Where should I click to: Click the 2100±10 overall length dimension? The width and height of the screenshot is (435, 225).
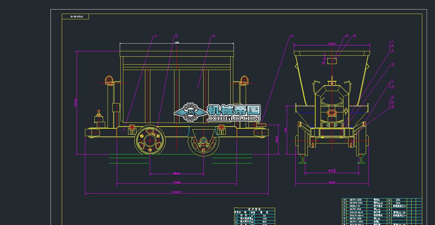[176, 192]
